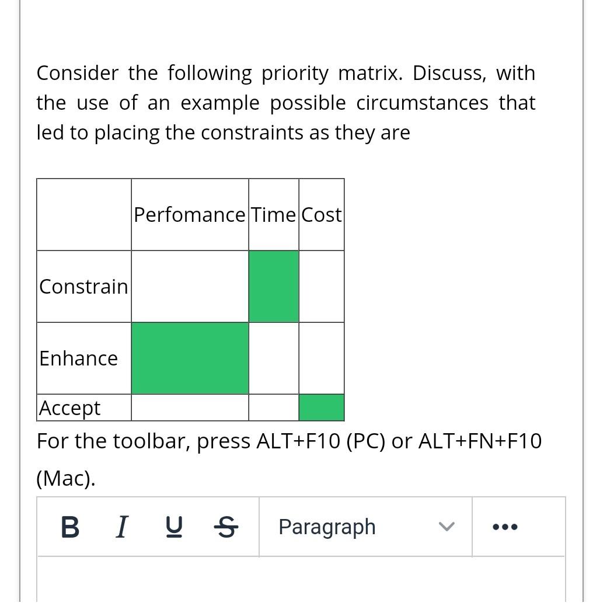Toggle italic off for selected text
This screenshot has height=613, width=593.
(121, 527)
